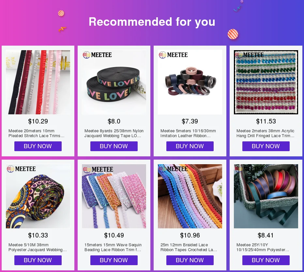
Task: Open the 15meters 15mm Wave Sequin title link
Action: (x=113, y=248)
